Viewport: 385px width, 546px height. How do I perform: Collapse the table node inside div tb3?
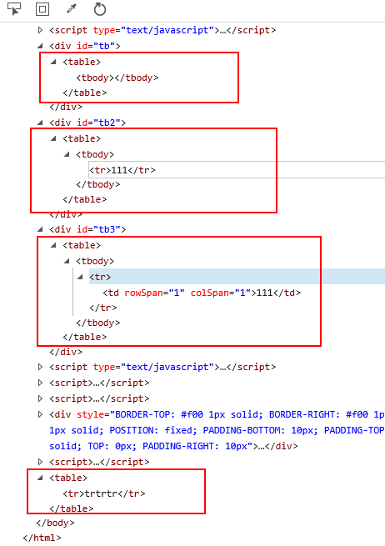[53, 245]
